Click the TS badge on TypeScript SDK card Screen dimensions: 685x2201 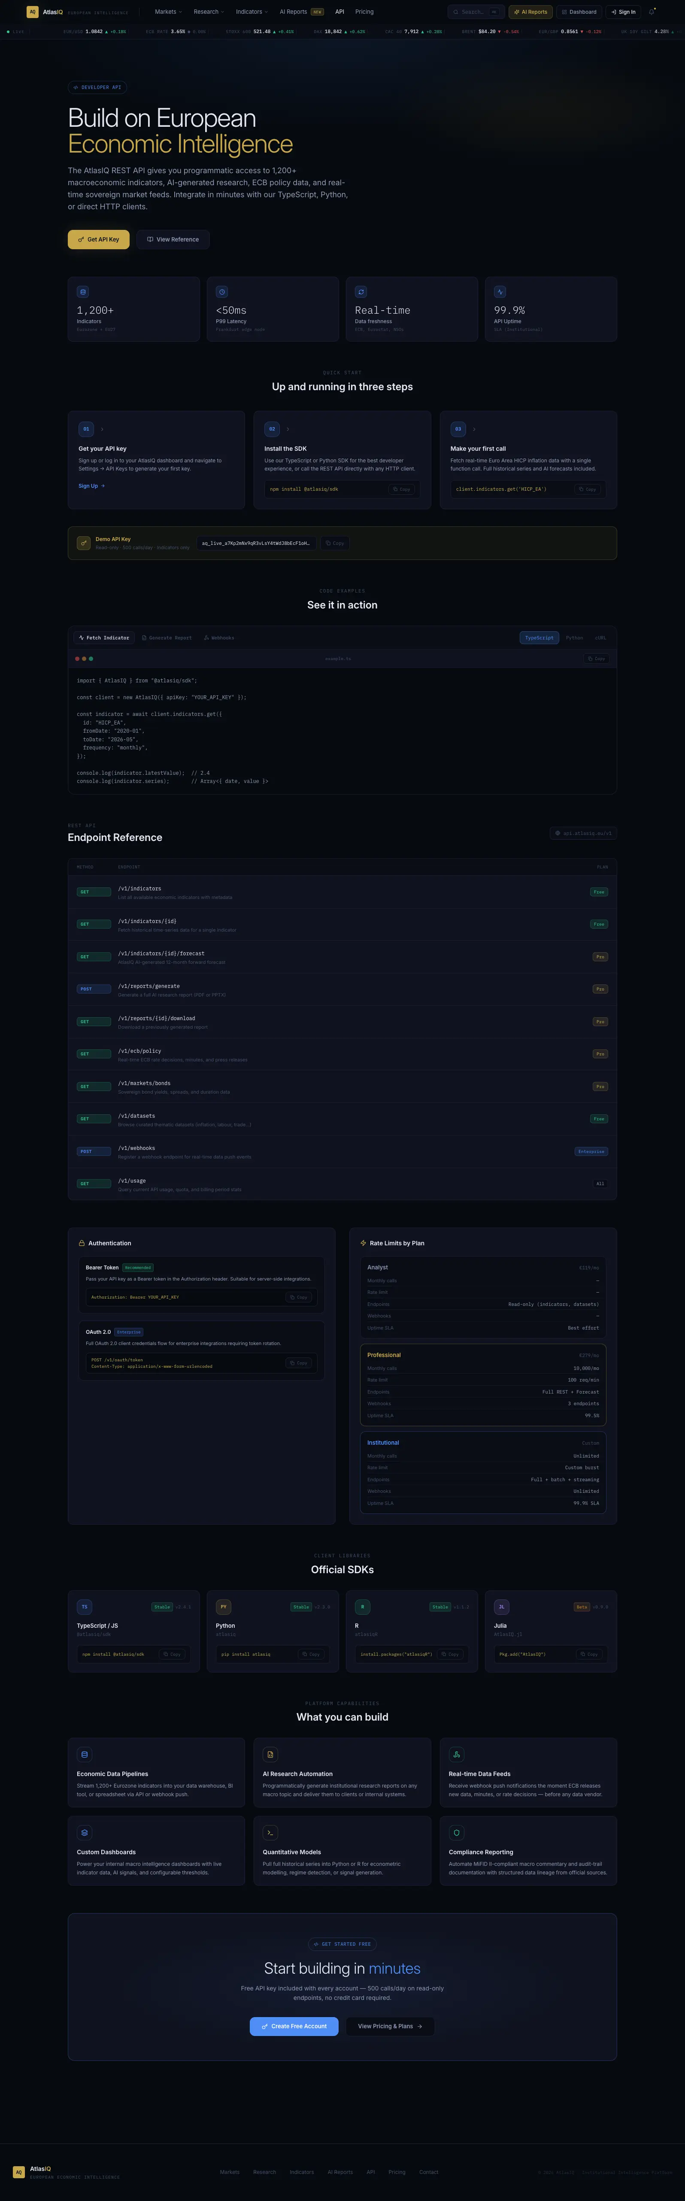click(x=85, y=1606)
